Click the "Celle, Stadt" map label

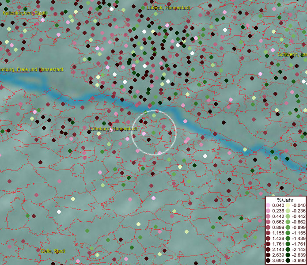(x=53, y=251)
